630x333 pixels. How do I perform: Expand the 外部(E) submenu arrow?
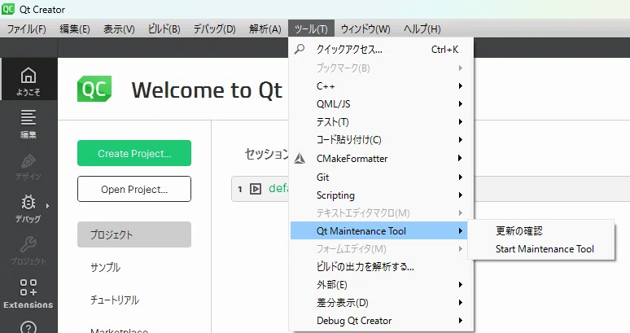click(x=461, y=285)
